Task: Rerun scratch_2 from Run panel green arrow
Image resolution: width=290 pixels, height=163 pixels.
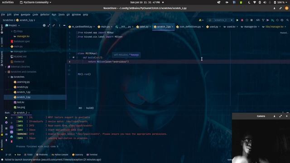Action: pos(6,118)
